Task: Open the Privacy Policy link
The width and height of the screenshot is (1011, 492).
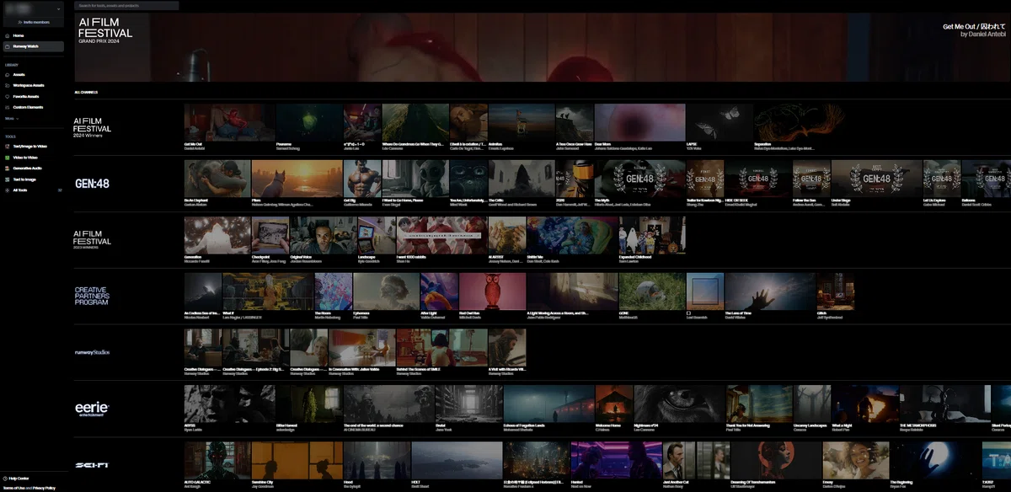Action: (44, 488)
